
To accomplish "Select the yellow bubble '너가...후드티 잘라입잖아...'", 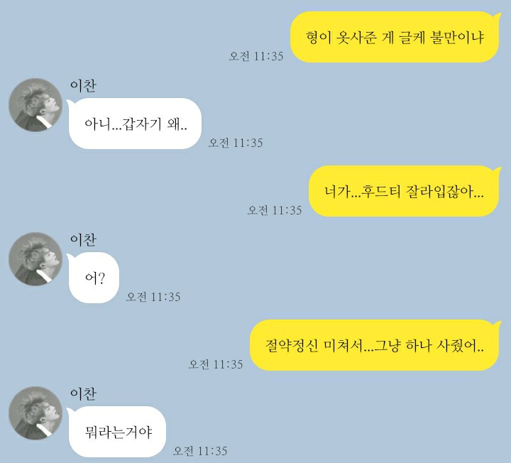I will (404, 191).
